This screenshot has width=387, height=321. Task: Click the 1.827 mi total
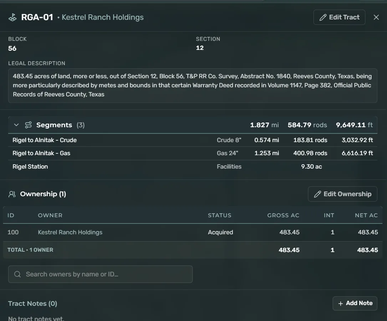(264, 125)
